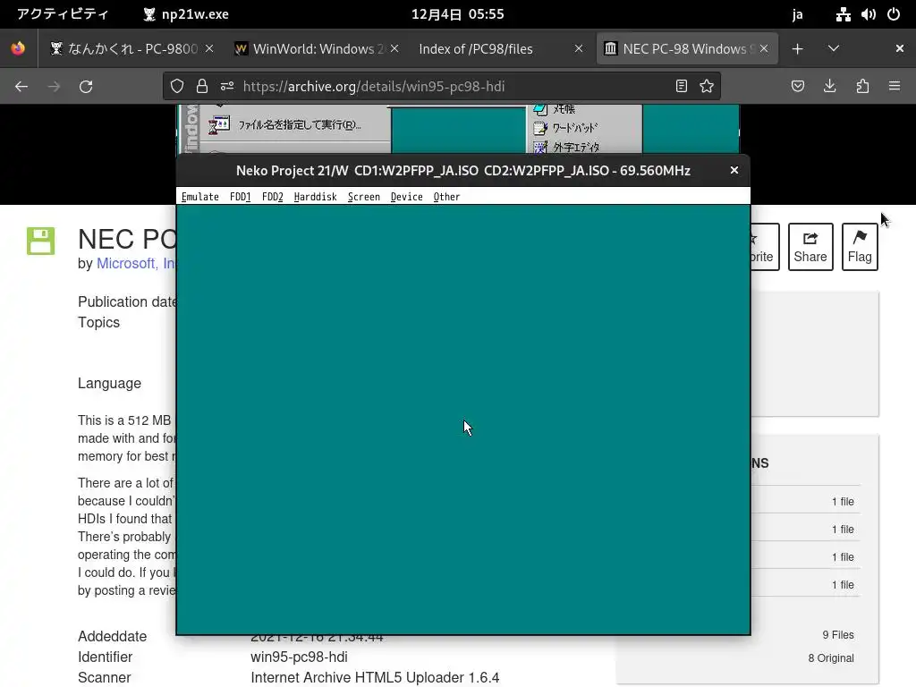This screenshot has height=687, width=916.
Task: Close the WinWorld tab
Action: pyautogui.click(x=394, y=48)
